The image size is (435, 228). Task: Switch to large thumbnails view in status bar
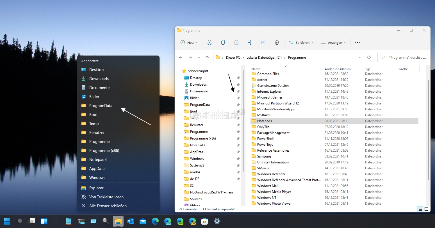coord(426,209)
